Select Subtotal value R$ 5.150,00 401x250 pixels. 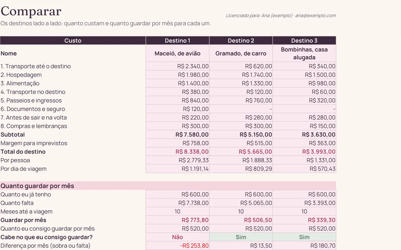click(241, 135)
